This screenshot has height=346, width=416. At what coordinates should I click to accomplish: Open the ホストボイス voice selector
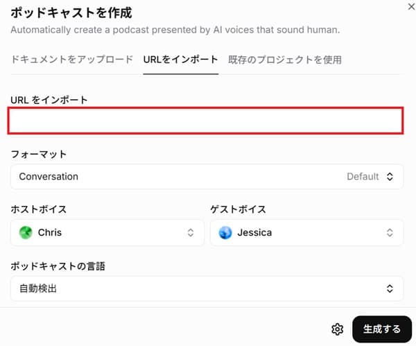pos(107,233)
